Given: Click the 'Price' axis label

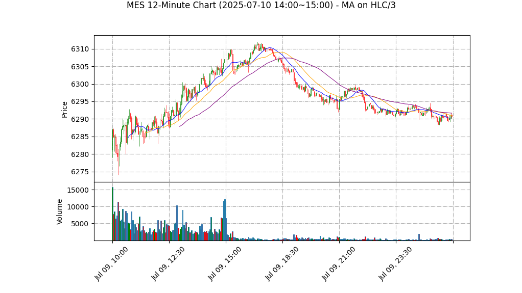Looking at the screenshot, I should 64,110.
